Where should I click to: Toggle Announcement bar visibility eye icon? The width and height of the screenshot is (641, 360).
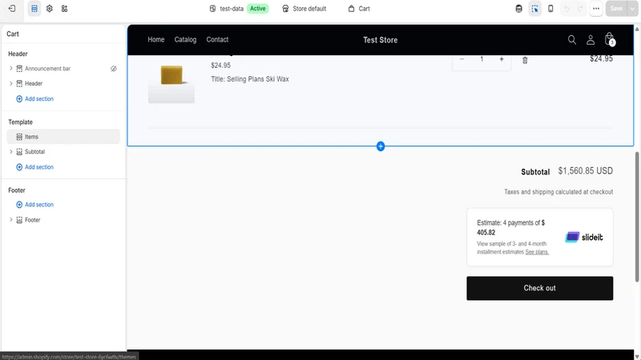[114, 69]
